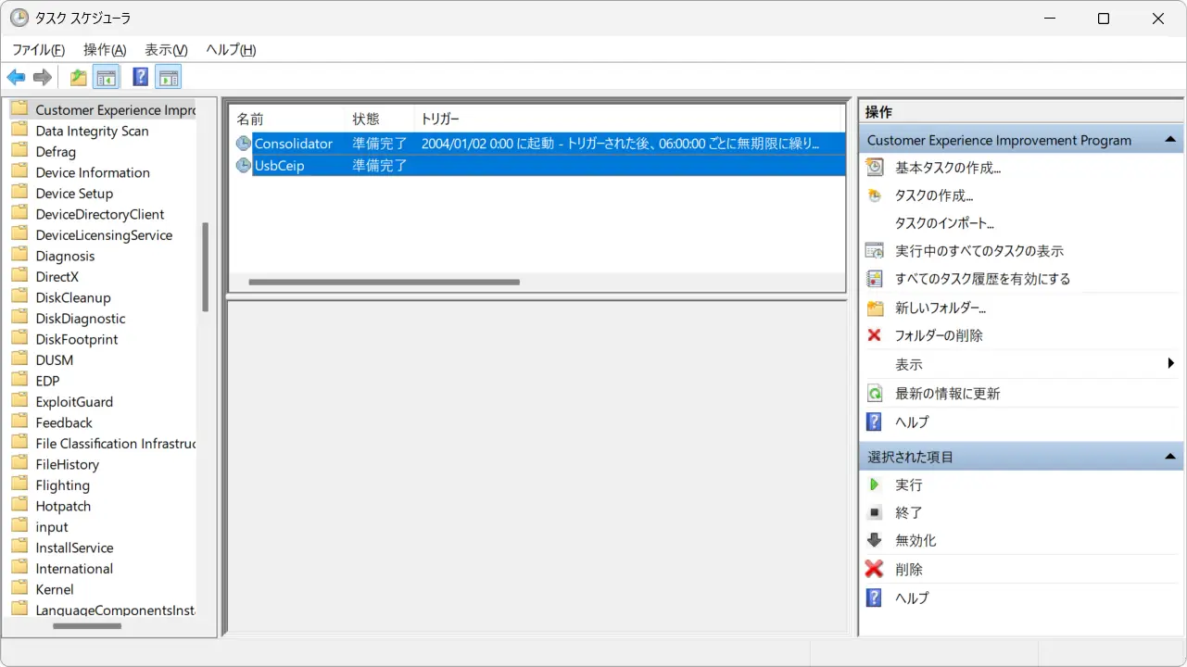Click the UsbCeip 準備完了 status cell
This screenshot has width=1187, height=667.
coord(380,165)
